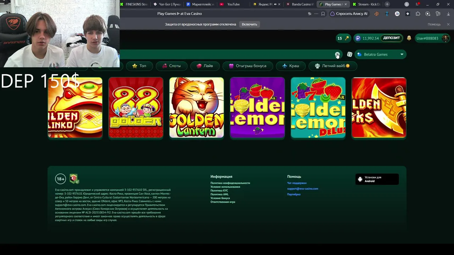
Task: Open the YouTube browser tab
Action: click(x=233, y=4)
